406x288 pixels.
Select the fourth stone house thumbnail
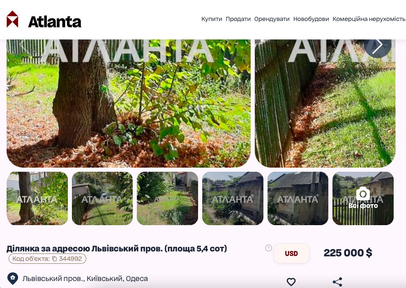[233, 198]
